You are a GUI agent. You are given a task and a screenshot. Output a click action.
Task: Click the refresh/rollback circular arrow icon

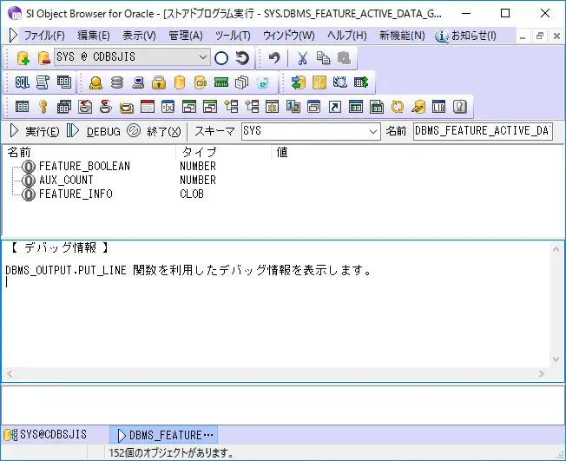coord(243,58)
